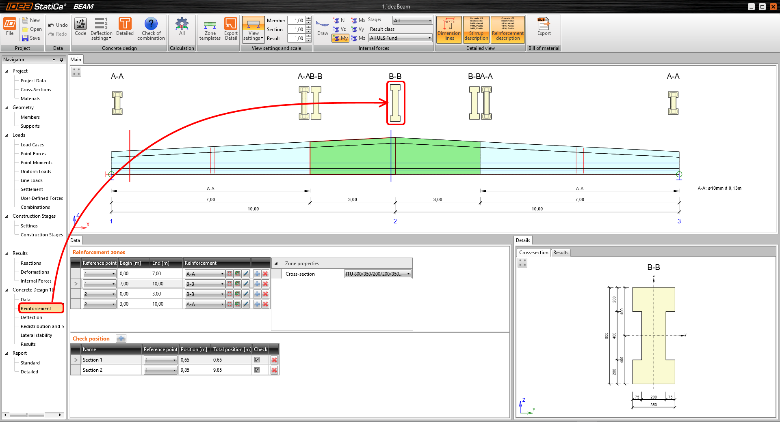The width and height of the screenshot is (780, 422).
Task: Uncheck the Check box for Section 2
Action: pyautogui.click(x=257, y=370)
